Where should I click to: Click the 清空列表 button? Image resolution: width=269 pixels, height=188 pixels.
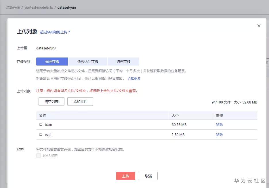(51, 102)
